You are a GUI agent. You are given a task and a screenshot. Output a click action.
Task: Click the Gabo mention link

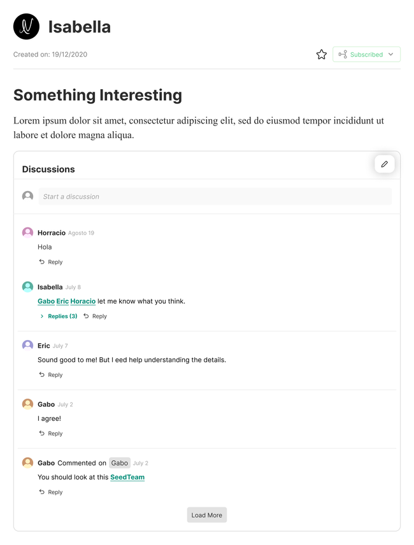pyautogui.click(x=46, y=301)
